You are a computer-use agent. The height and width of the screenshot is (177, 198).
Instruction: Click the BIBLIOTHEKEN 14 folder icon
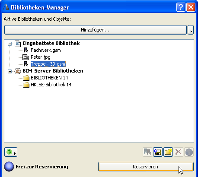pyautogui.click(x=26, y=78)
